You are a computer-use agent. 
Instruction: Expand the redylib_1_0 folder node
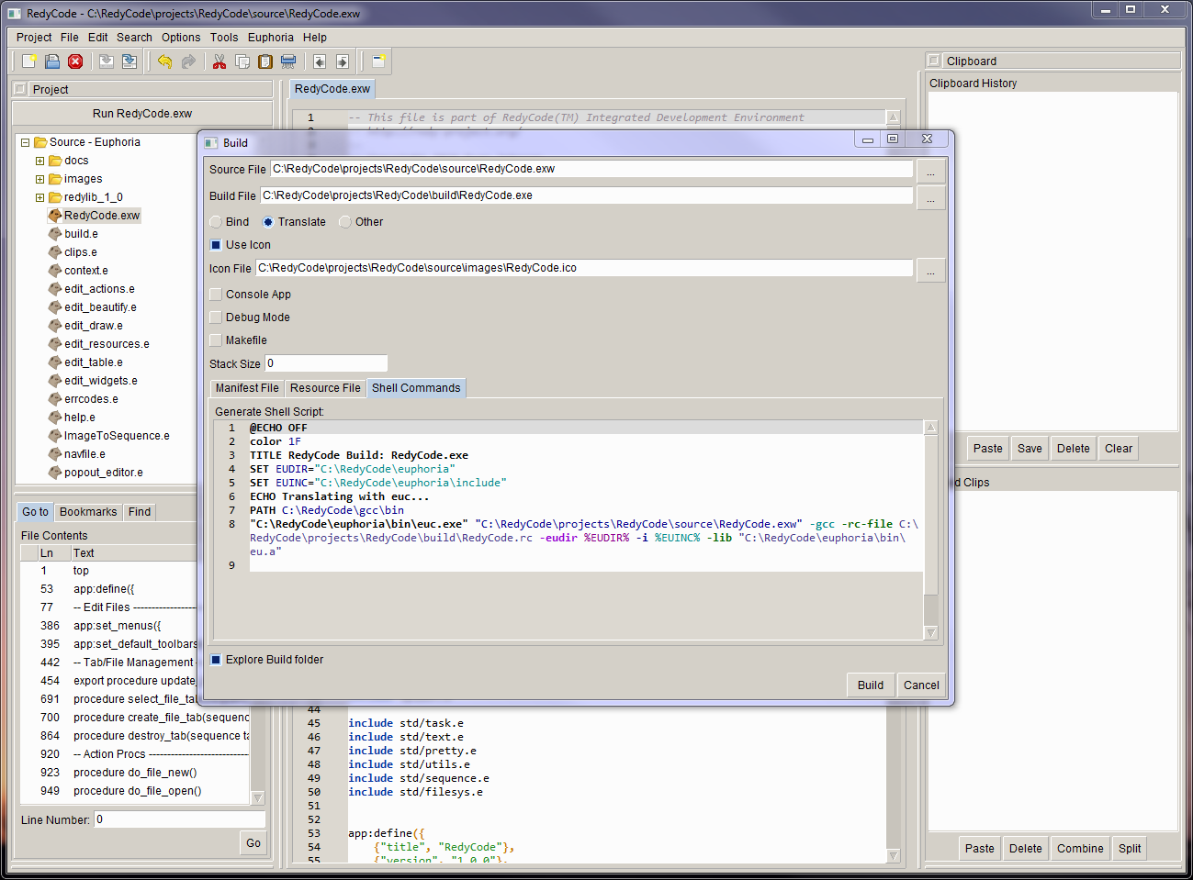39,197
